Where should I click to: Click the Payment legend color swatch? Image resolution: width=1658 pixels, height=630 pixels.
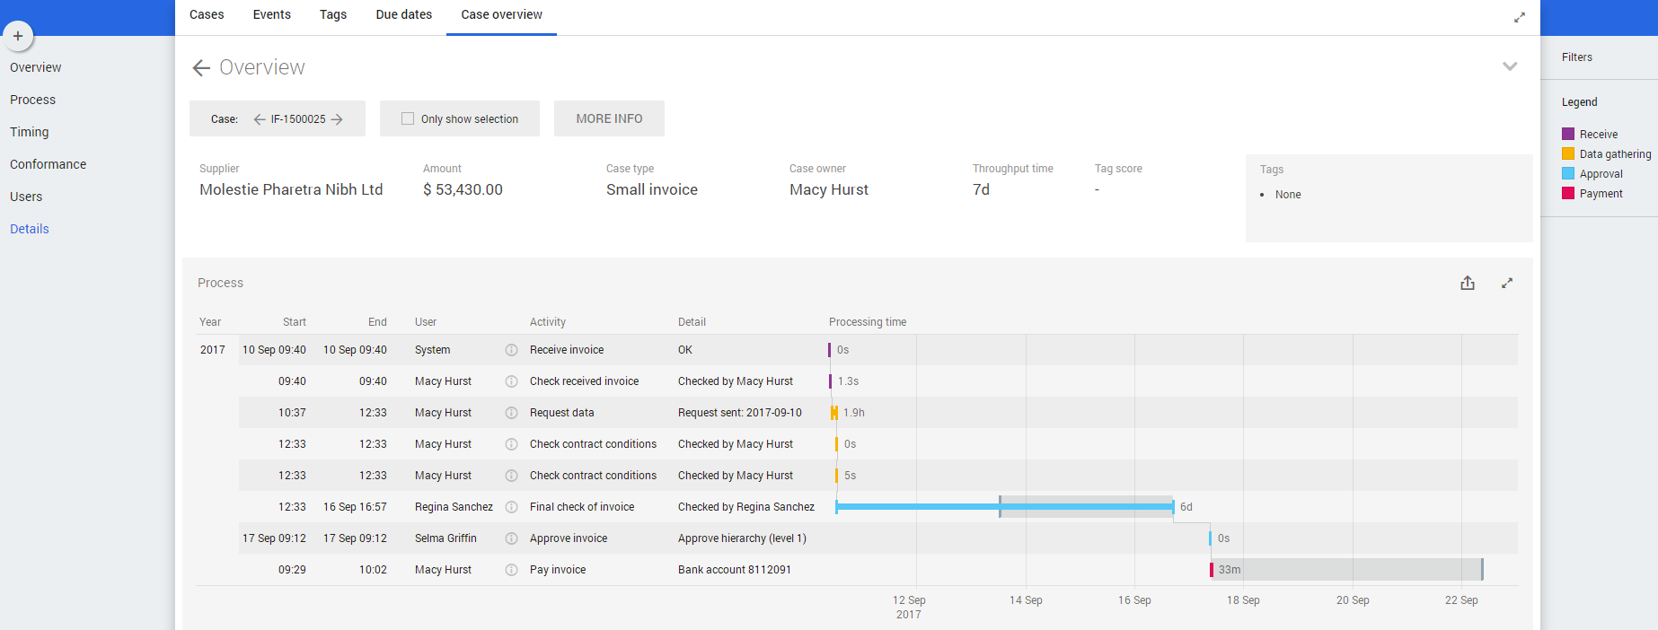pyautogui.click(x=1568, y=193)
